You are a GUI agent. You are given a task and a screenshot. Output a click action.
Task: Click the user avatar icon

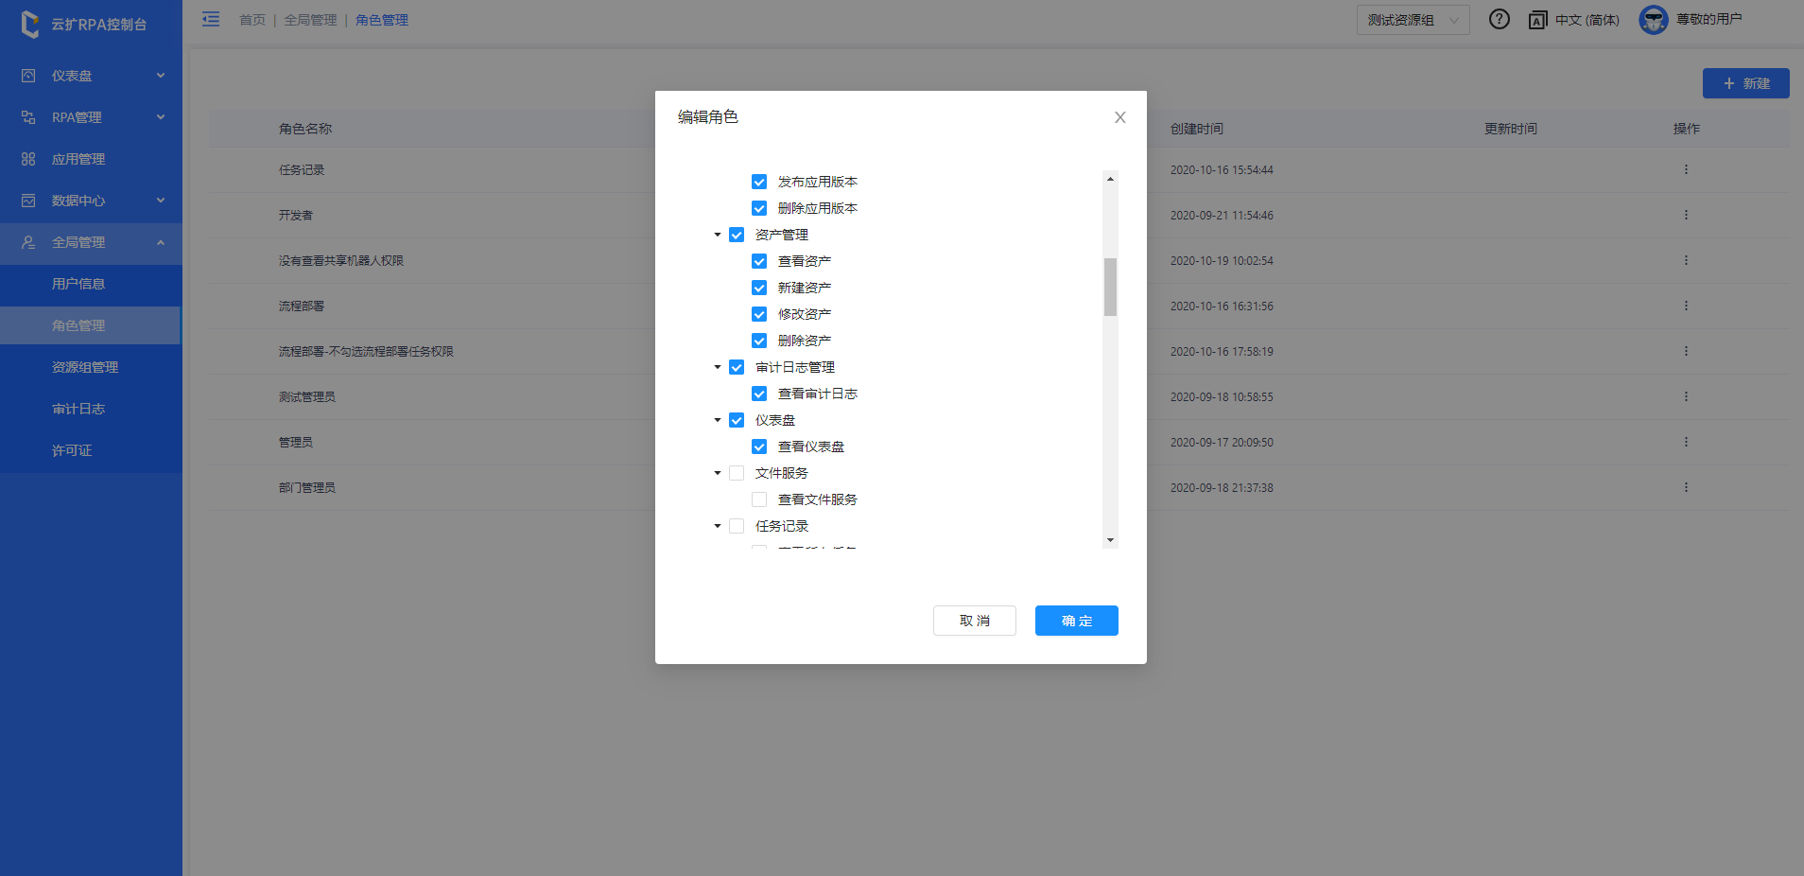point(1653,20)
